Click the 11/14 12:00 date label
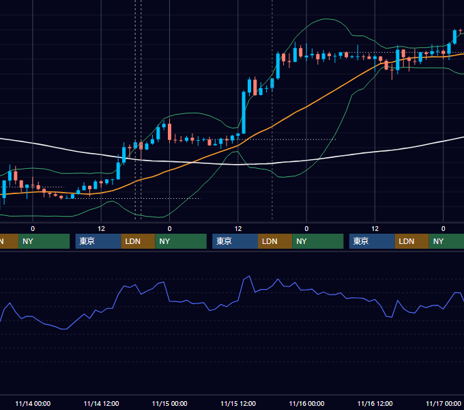This screenshot has height=410, width=464. 101,403
